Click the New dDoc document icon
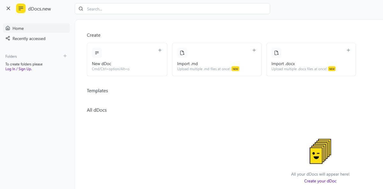Viewport: 383px width, 189px height. coord(97,53)
